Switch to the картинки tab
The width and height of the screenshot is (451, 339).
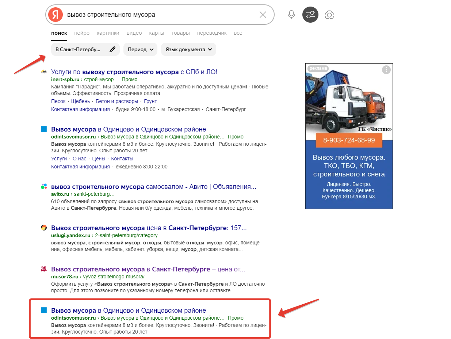point(108,33)
